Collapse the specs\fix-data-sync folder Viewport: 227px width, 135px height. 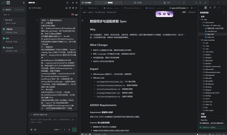point(213,25)
